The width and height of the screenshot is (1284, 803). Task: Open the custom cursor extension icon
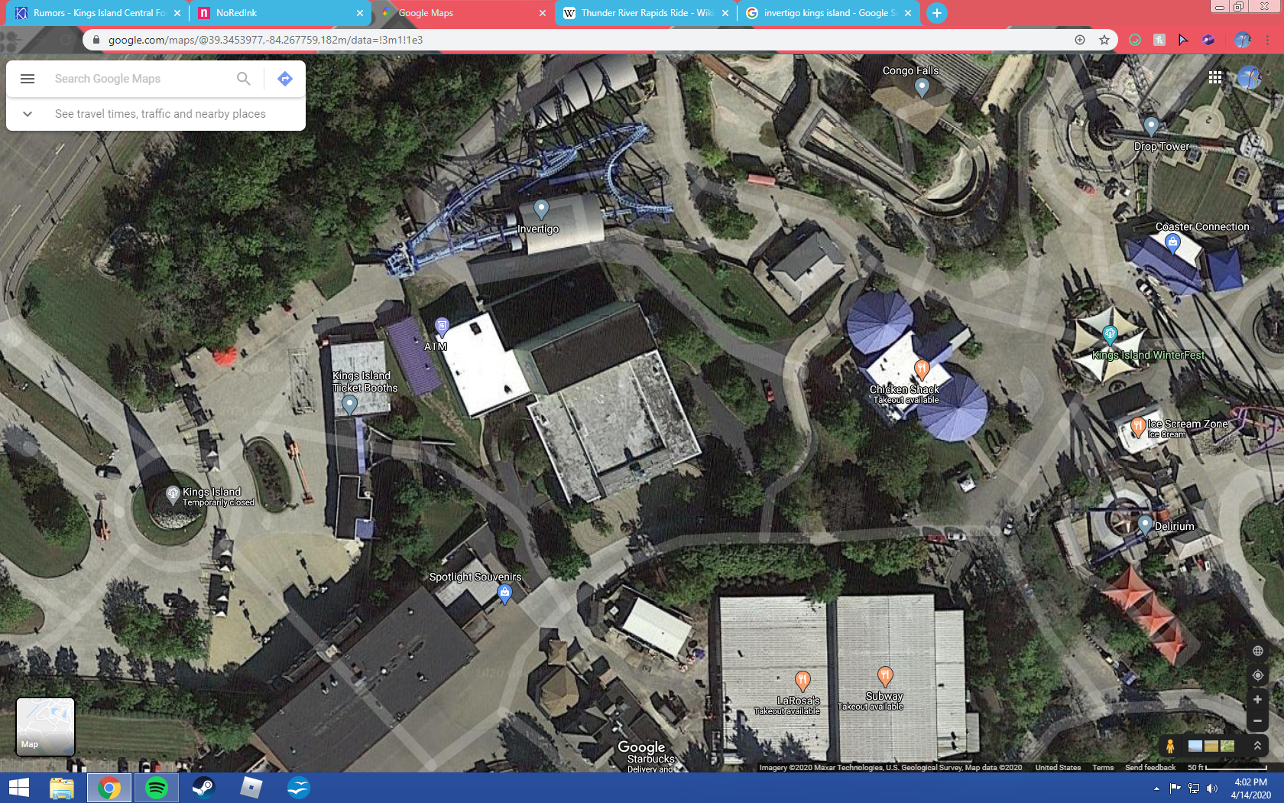pyautogui.click(x=1184, y=40)
